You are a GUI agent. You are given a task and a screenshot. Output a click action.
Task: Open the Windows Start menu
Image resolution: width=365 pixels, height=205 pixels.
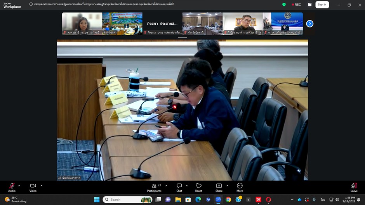click(97, 200)
